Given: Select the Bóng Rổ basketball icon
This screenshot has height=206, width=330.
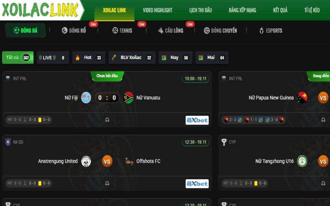Looking at the screenshot, I should click(x=65, y=30).
